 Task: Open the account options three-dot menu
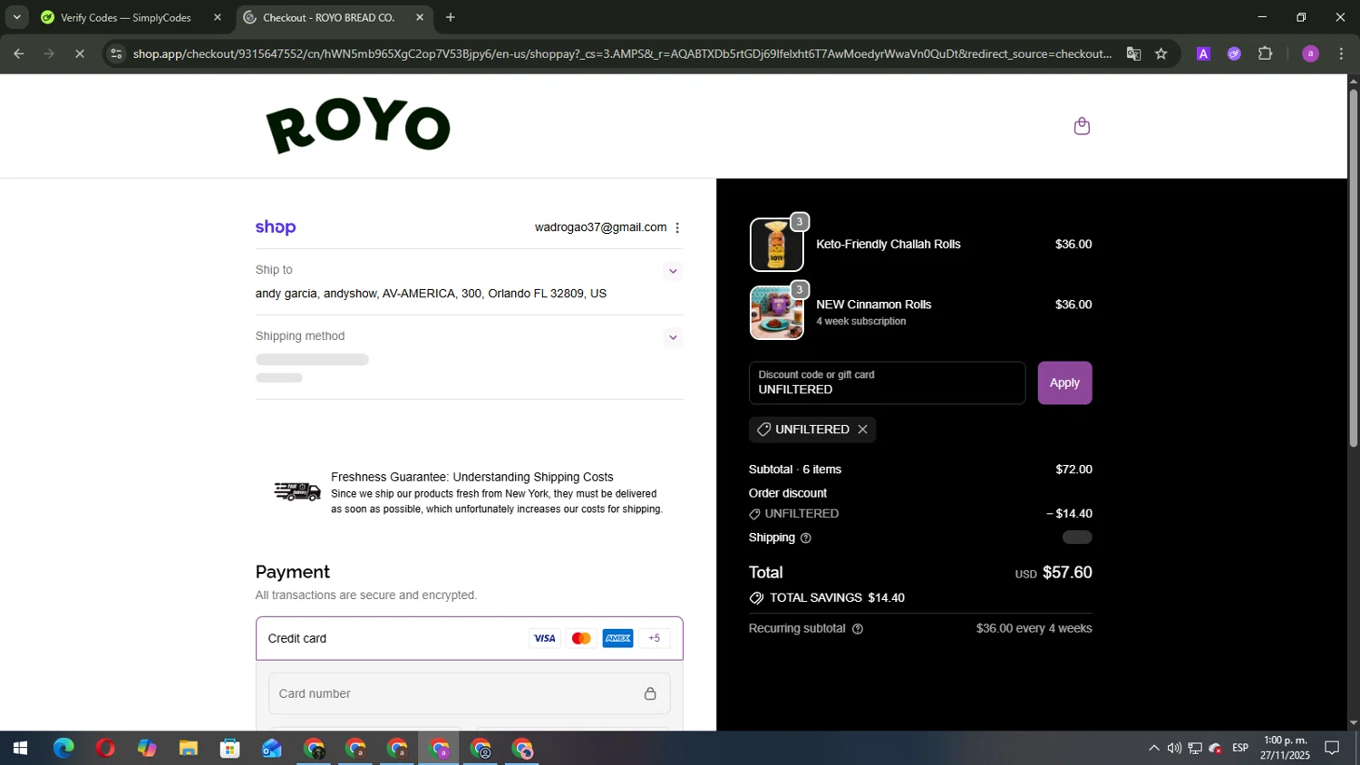(677, 228)
